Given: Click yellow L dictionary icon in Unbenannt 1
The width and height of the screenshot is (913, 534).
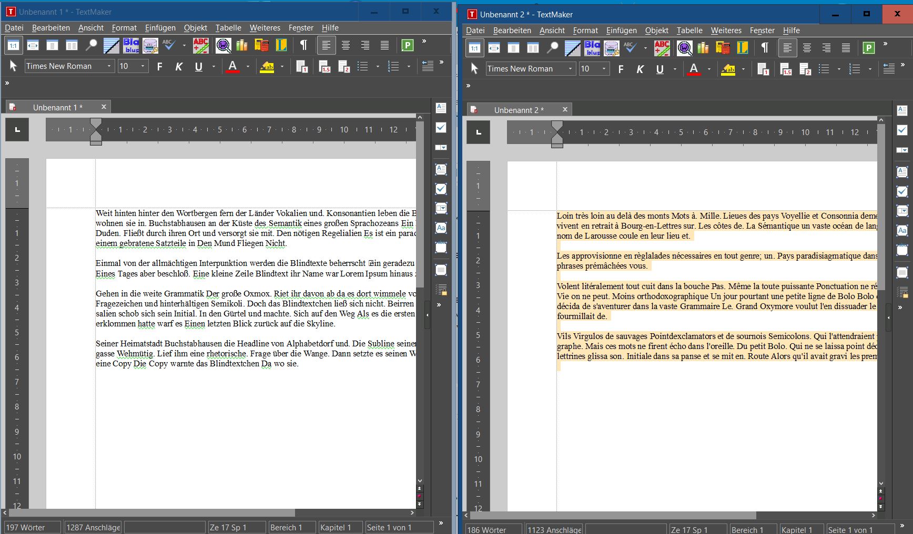Looking at the screenshot, I should coord(281,46).
